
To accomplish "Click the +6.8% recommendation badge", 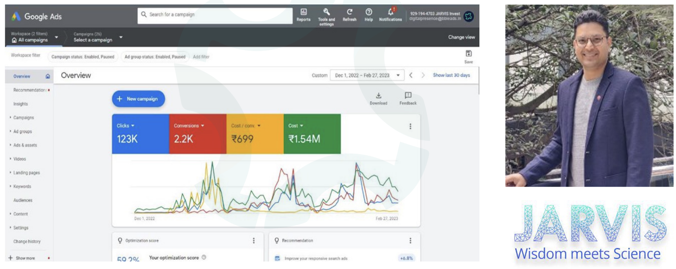I will (406, 258).
